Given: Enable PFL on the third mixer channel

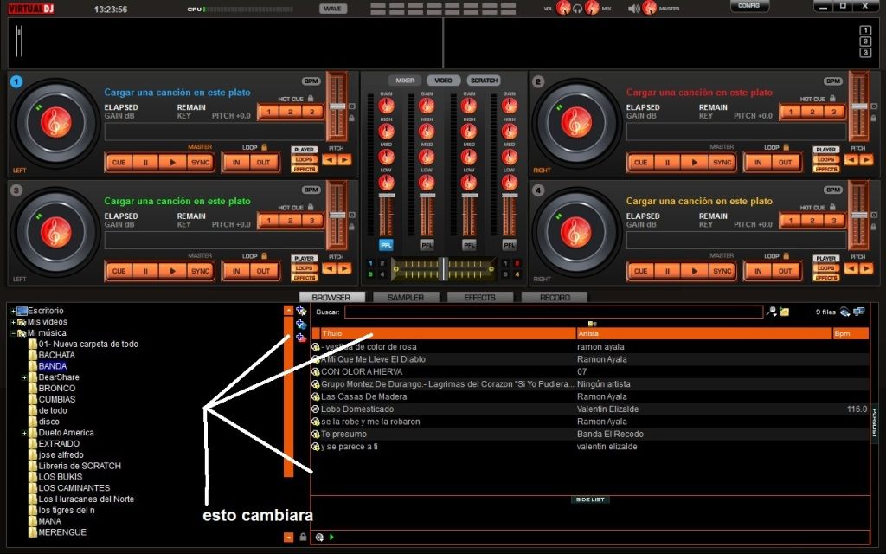Looking at the screenshot, I should pyautogui.click(x=468, y=245).
